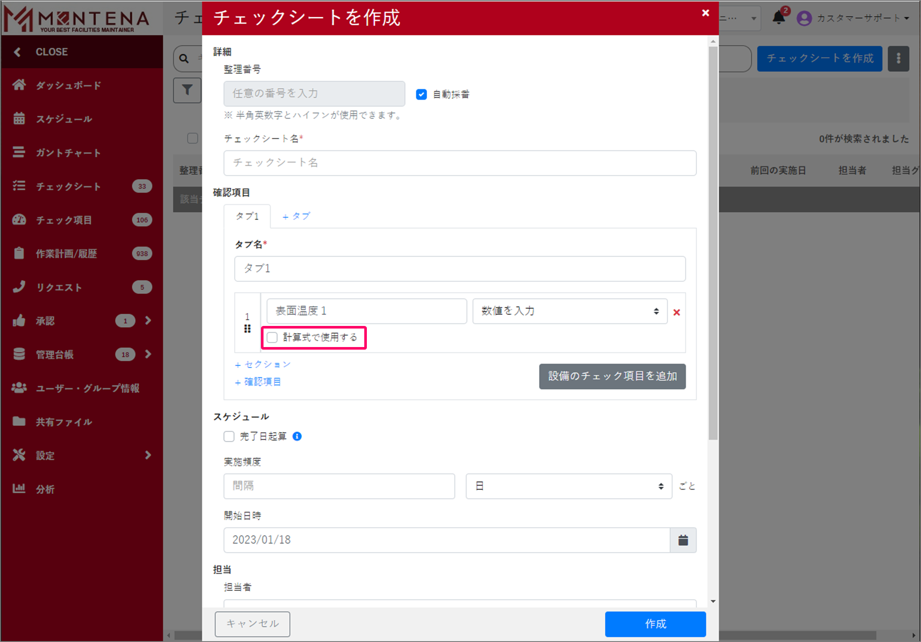Click the チェックシート名 input field
The width and height of the screenshot is (921, 642).
[459, 163]
